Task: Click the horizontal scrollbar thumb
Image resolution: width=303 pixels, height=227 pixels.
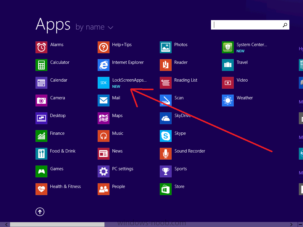Action: tap(57, 225)
